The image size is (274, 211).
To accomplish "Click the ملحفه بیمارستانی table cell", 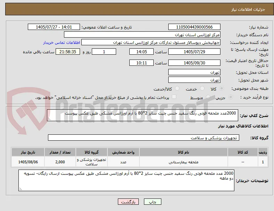I will [183, 162].
